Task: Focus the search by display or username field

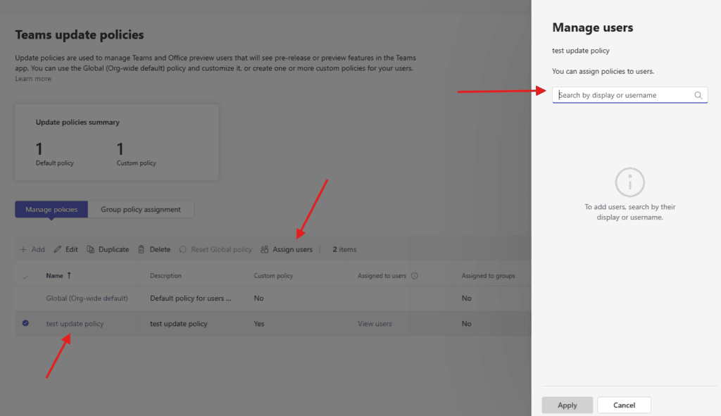Action: [x=623, y=95]
